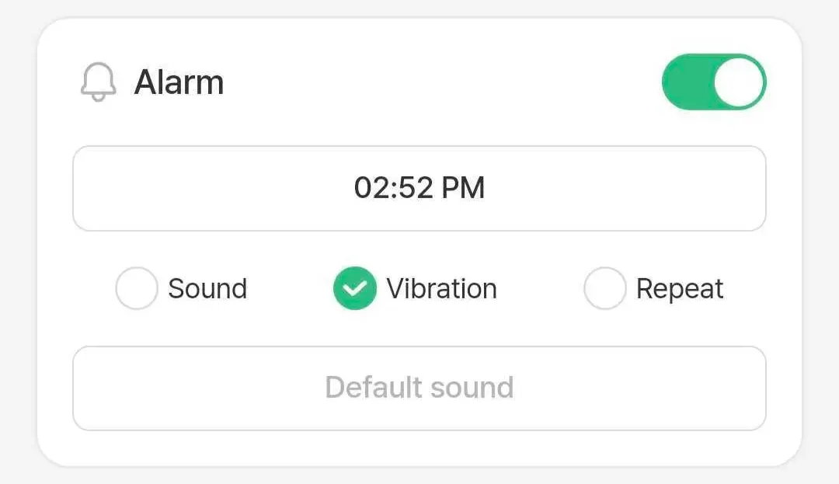839x484 pixels.
Task: Click the greyed Default sound placeholder text
Action: (419, 388)
